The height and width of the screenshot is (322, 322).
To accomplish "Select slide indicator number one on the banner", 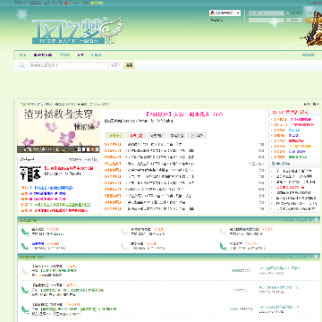I will click(80, 149).
